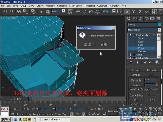
Task: Click Make Unique icon under stack
Action: (145, 62)
